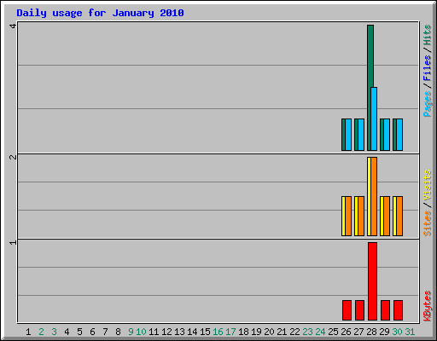The height and width of the screenshot is (341, 437).
Task: Click day label 1 on the x-axis
Action: click(x=28, y=332)
